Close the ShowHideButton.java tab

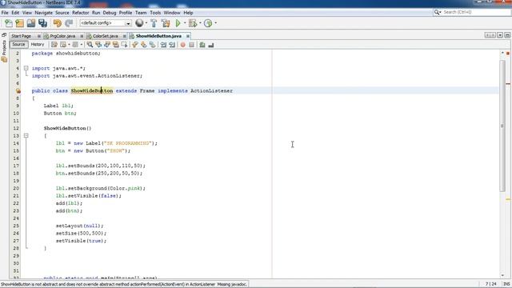click(188, 36)
